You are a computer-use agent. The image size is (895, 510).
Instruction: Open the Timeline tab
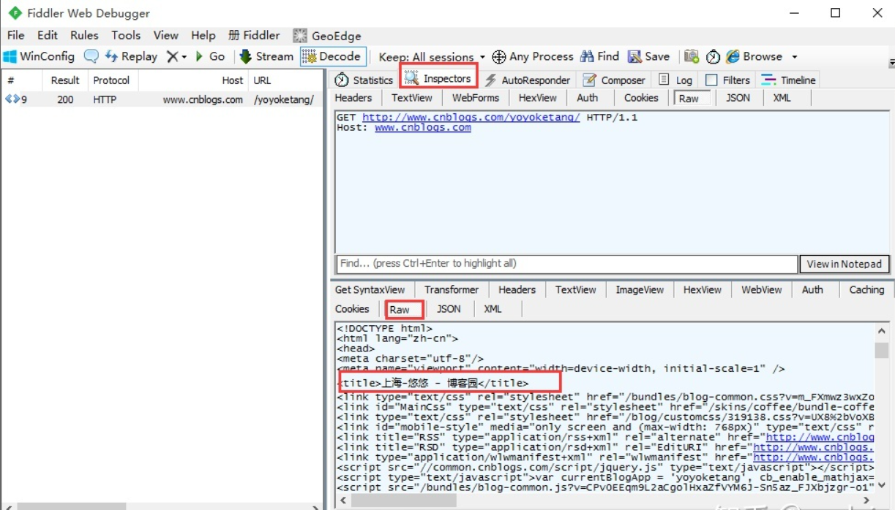(x=788, y=80)
